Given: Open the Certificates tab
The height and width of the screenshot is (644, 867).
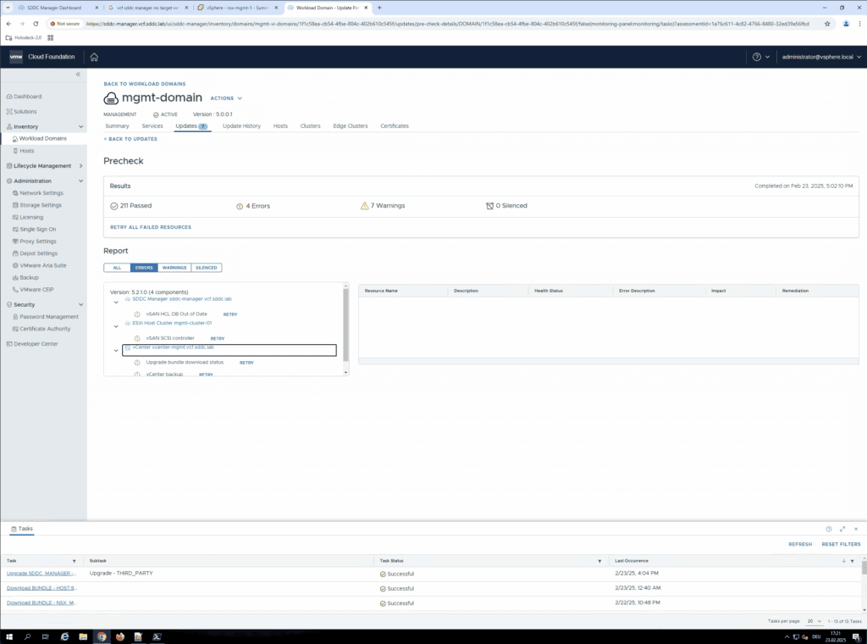Looking at the screenshot, I should [395, 126].
